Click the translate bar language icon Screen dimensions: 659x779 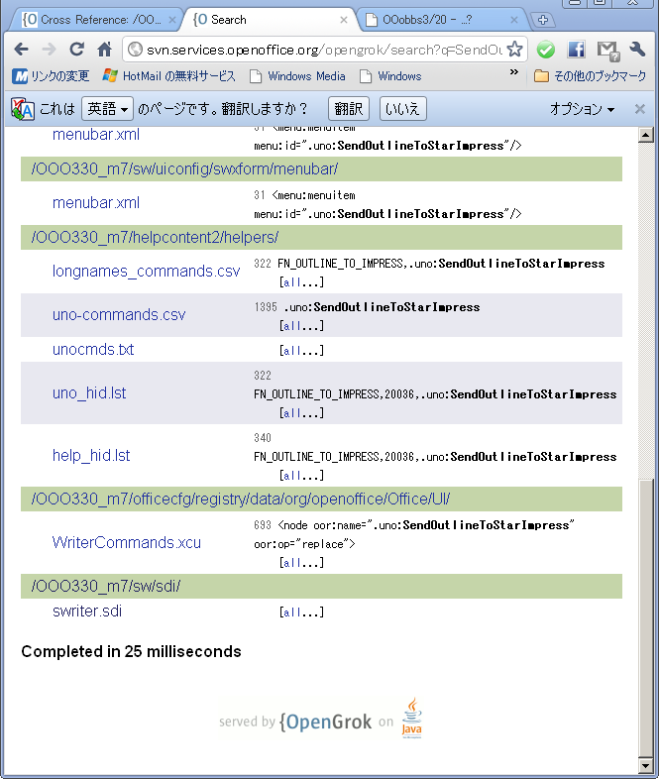click(23, 109)
